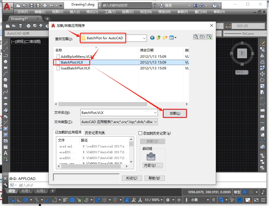This screenshot has height=206, width=269.
Task: Expand the AutoCAD 经典 workspace dropdown
Action: point(27,33)
